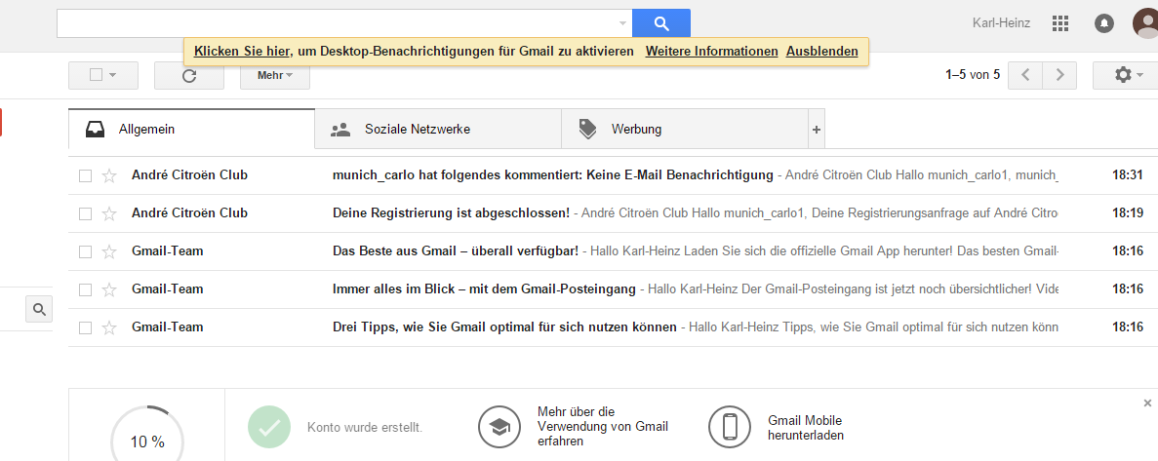Viewport: 1158px width, 461px height.
Task: Select the Deine Registrierung mail checkbox
Action: pyautogui.click(x=86, y=213)
